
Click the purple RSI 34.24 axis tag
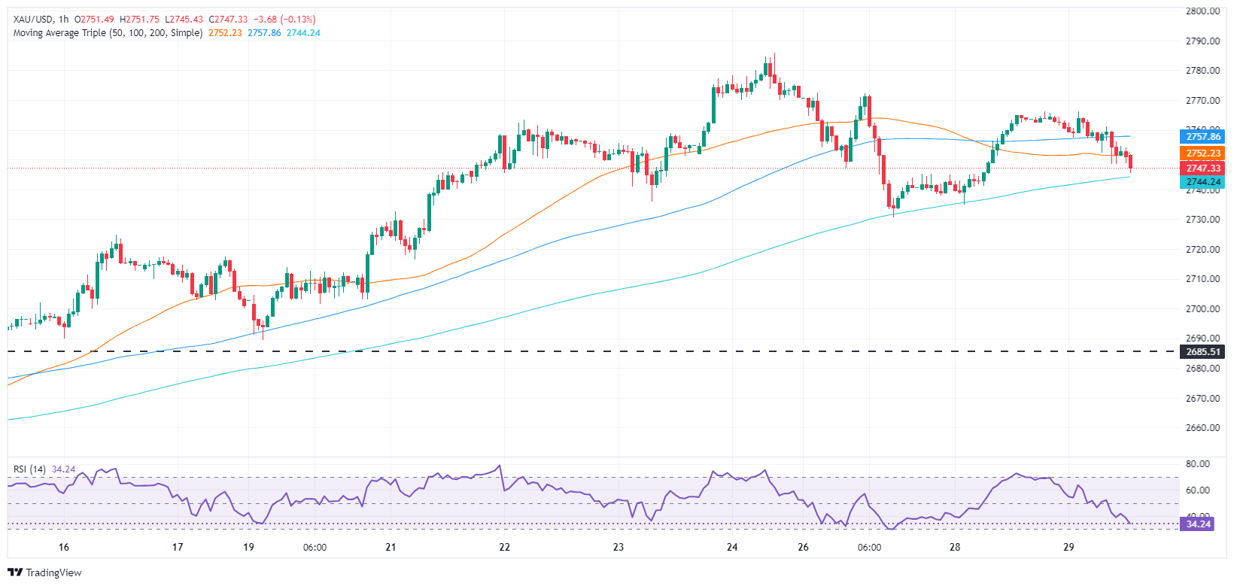coord(1198,524)
